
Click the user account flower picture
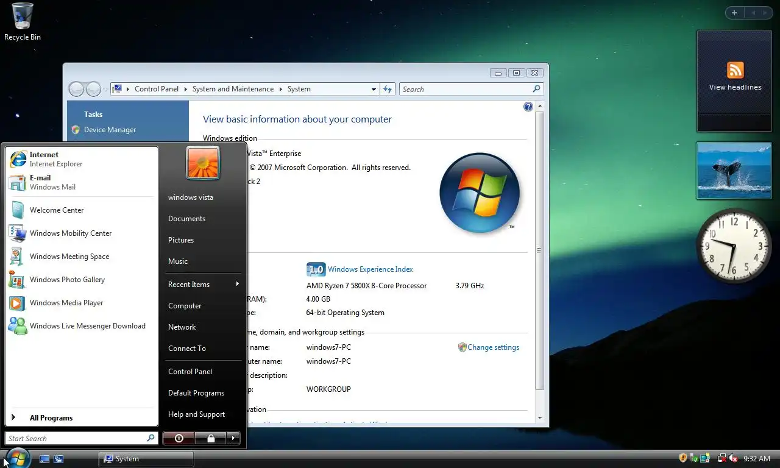click(203, 163)
